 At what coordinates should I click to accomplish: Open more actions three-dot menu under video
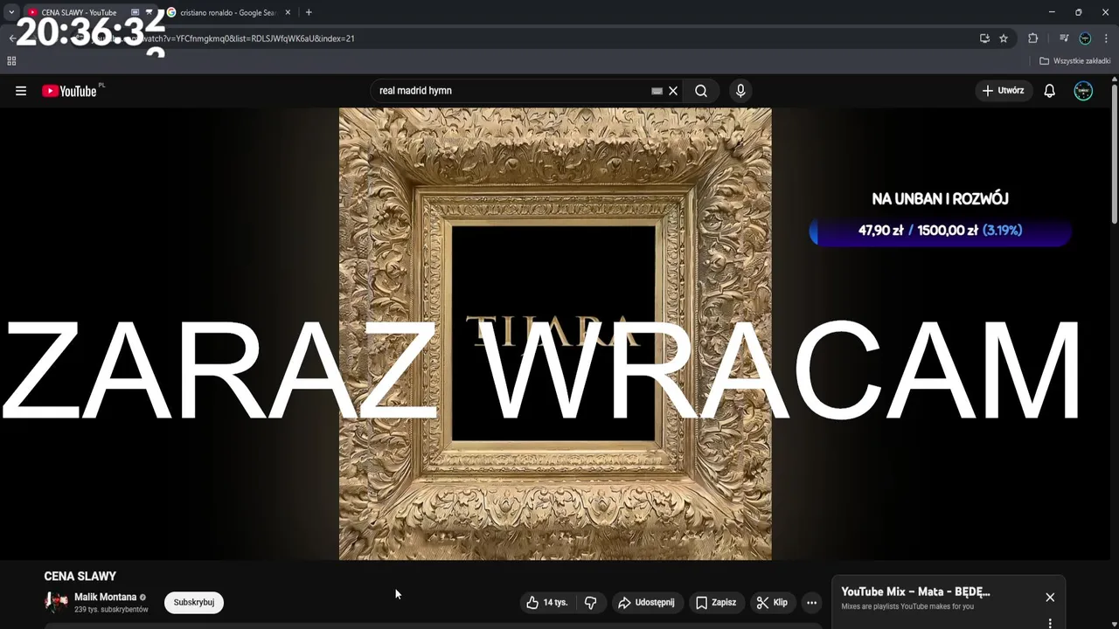(811, 603)
